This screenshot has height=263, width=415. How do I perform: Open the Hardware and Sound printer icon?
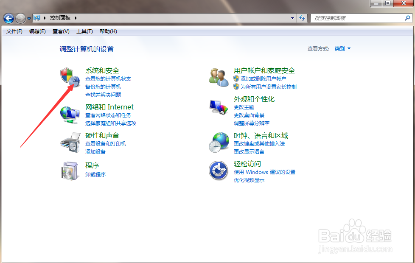[x=70, y=143]
